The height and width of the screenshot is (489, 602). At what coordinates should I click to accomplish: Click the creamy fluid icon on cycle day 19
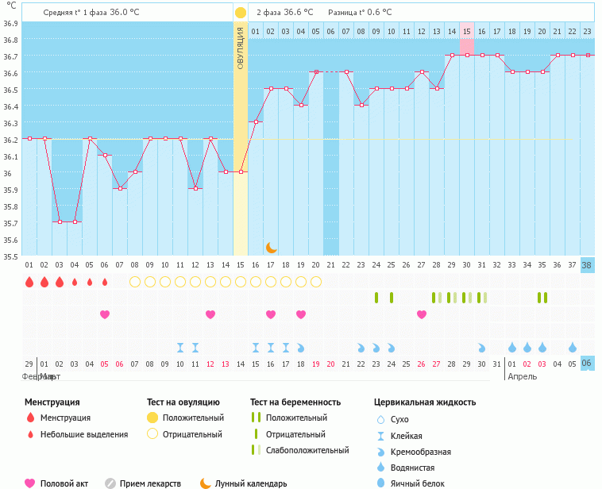click(301, 348)
